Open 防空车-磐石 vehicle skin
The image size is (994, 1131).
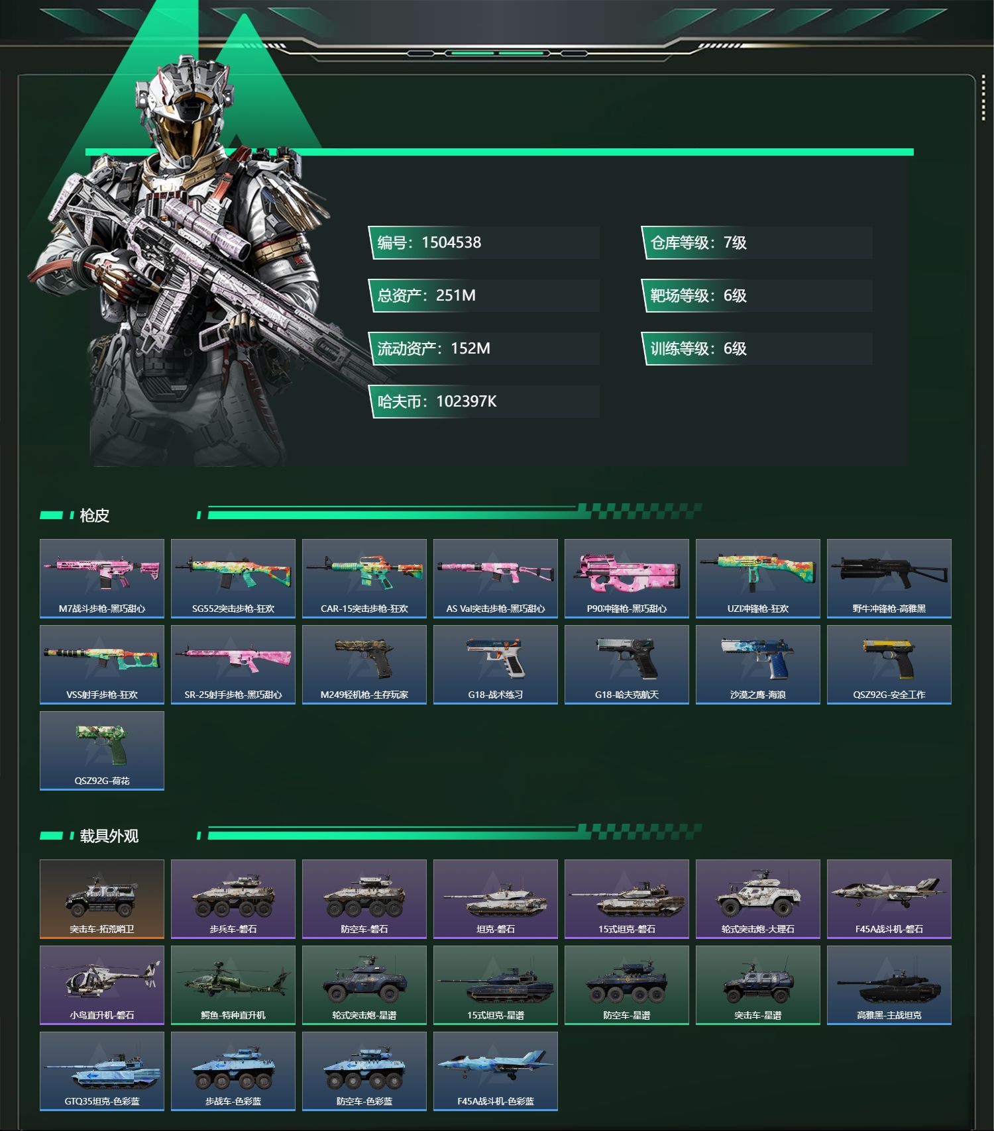click(364, 899)
